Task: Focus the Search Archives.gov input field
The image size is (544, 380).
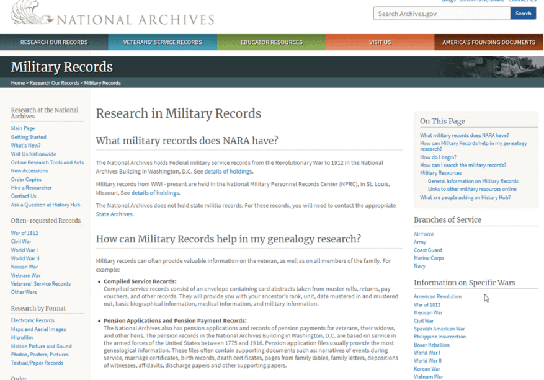Action: coord(442,14)
